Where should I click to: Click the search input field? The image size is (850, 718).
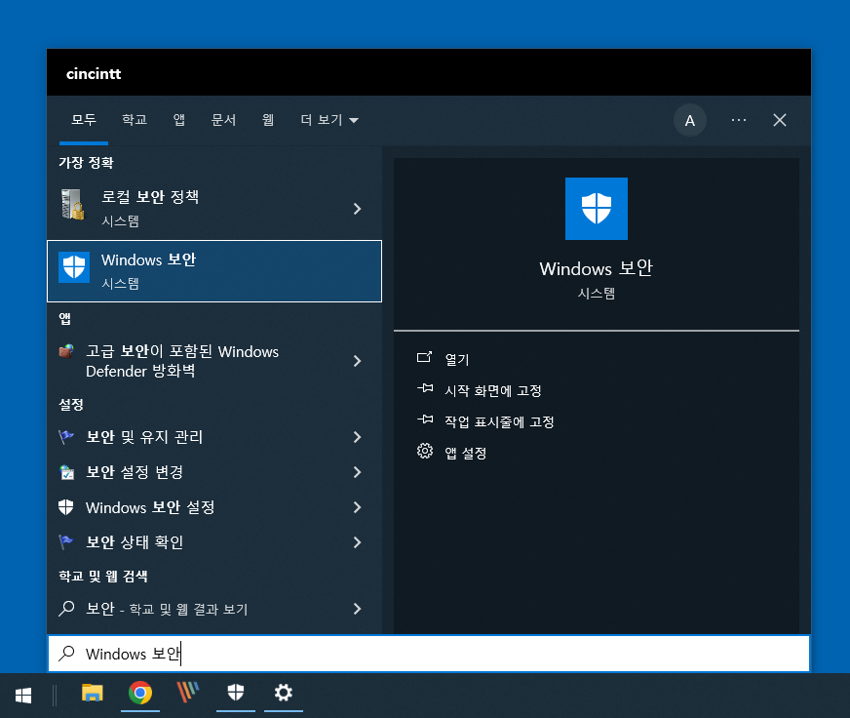tap(429, 654)
